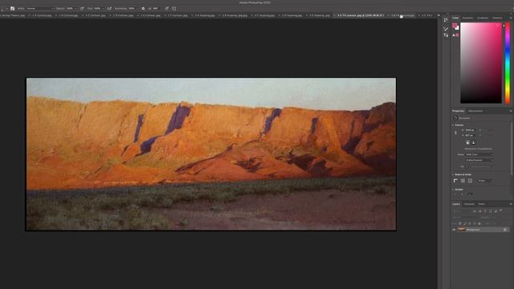The height and width of the screenshot is (289, 514).
Task: Click the Opacity value field
Action: click(x=70, y=9)
